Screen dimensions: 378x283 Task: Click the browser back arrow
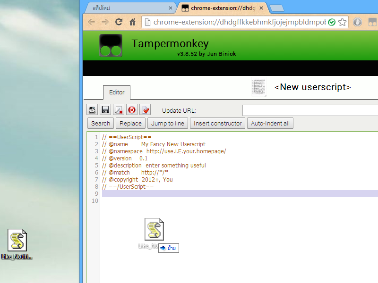(x=91, y=22)
